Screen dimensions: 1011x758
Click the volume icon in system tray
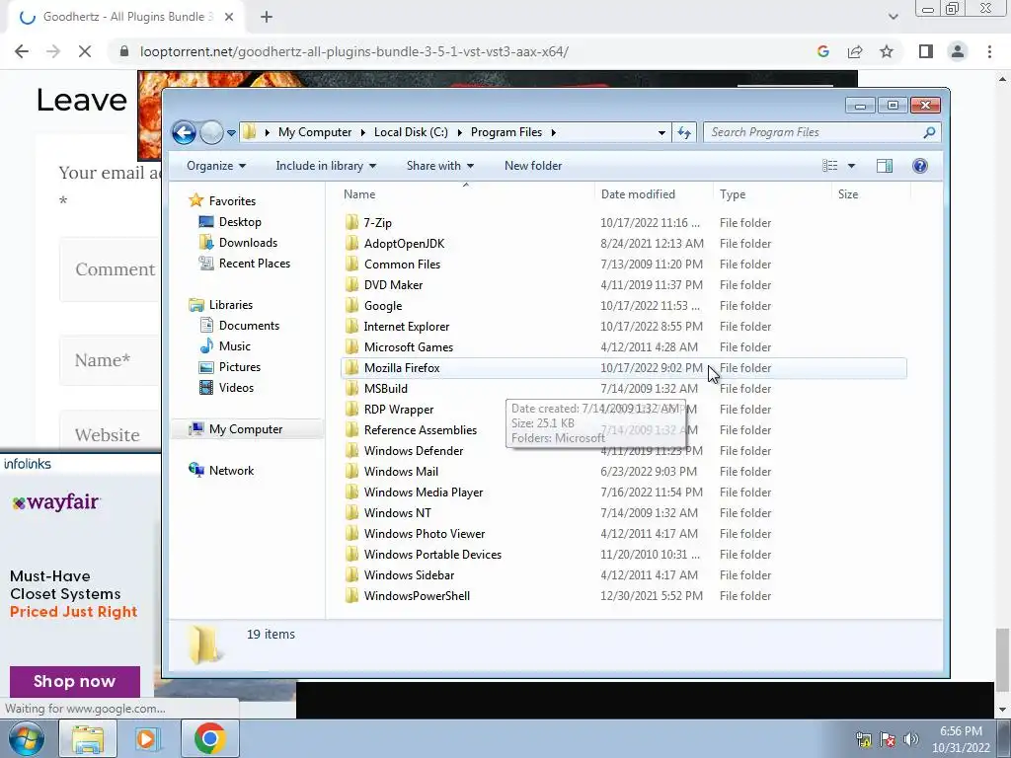pos(910,739)
